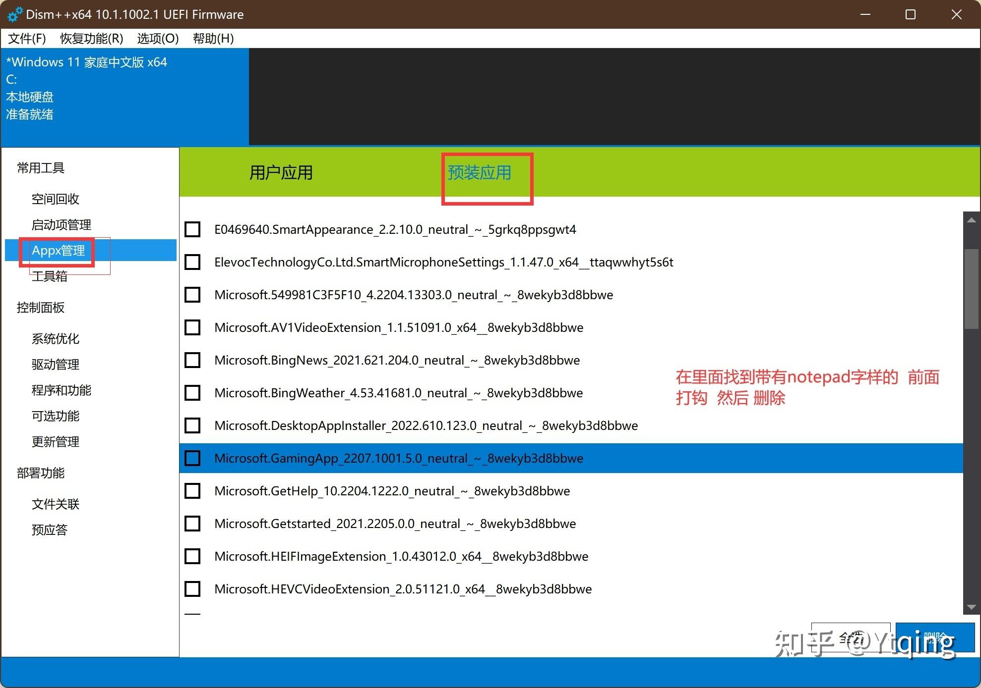Screen dimensions: 981x688
Task: Enable checkbox for Microsoft.HEVCVideoExtension
Action: [x=192, y=589]
